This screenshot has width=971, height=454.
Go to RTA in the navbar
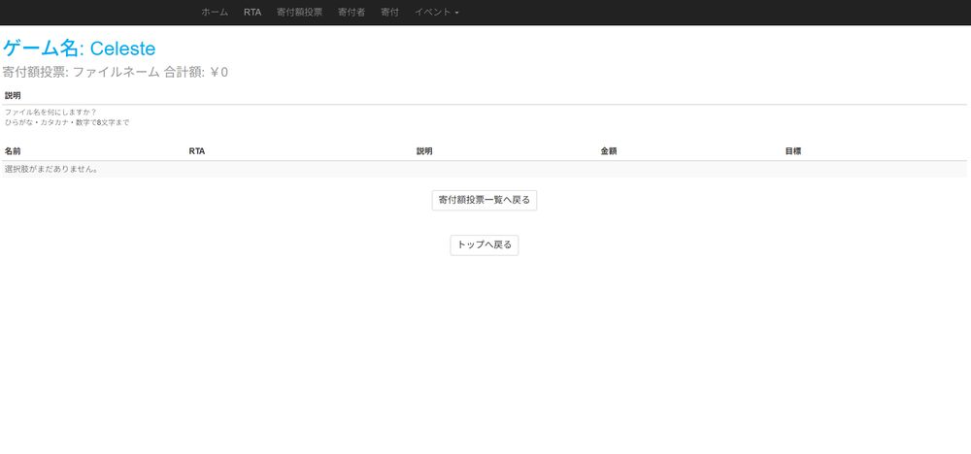click(x=252, y=13)
